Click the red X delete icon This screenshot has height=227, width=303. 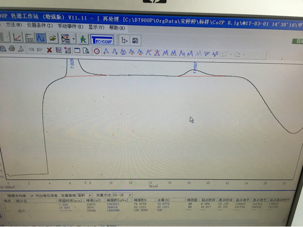(49, 50)
